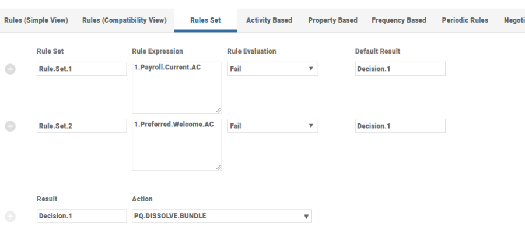This screenshot has width=525, height=237.
Task: Click the Rule.Set.2 name field
Action: point(81,126)
